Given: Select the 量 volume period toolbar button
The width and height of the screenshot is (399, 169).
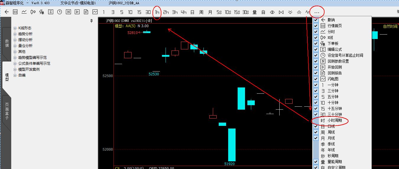Looking at the screenshot, I should coord(254,12).
